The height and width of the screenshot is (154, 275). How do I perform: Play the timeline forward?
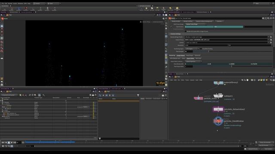pyautogui.click(x=12, y=142)
